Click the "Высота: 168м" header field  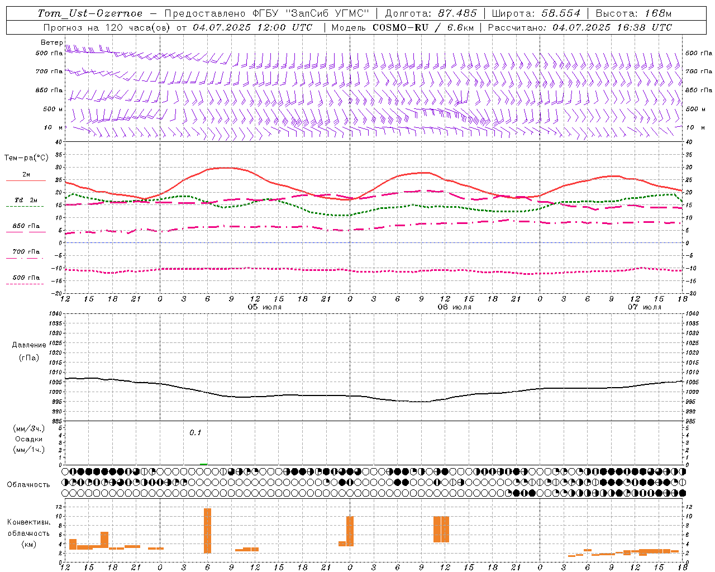pyautogui.click(x=633, y=13)
